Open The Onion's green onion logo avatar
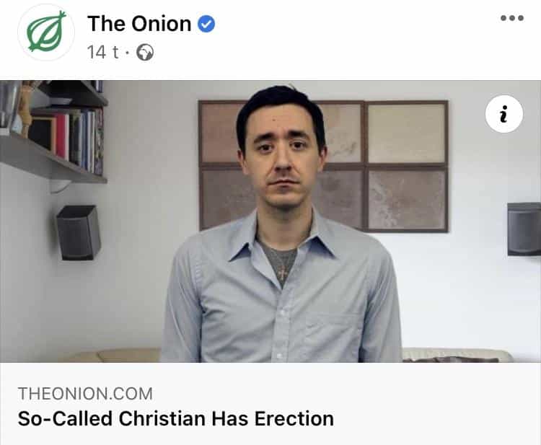 [x=46, y=32]
